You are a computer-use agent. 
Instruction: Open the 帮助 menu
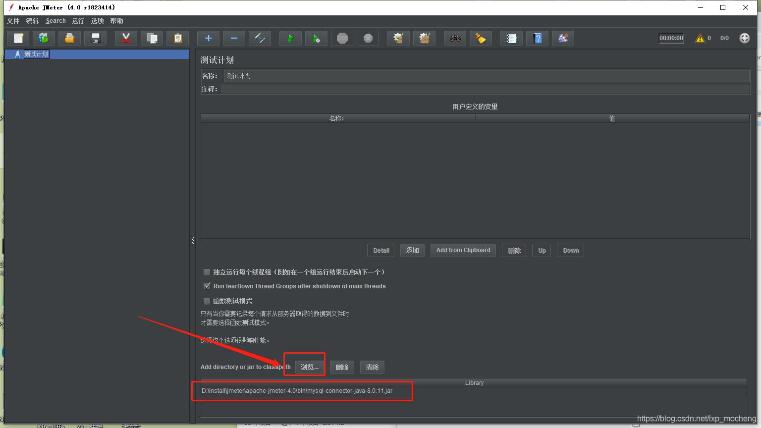[116, 21]
